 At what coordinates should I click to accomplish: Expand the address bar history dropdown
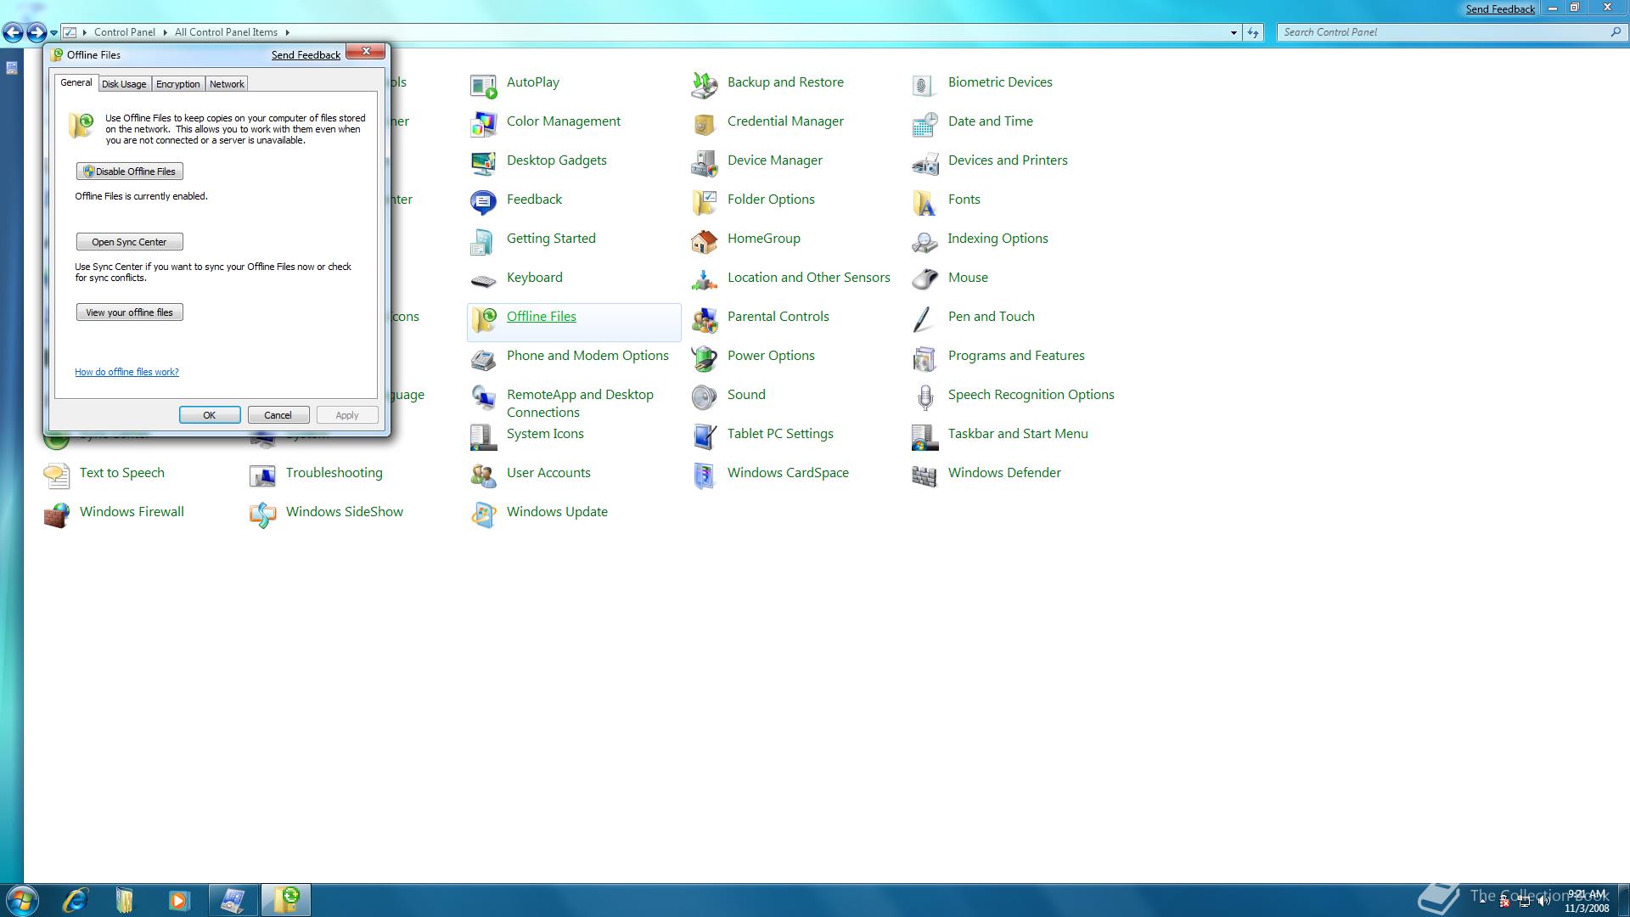[x=1234, y=32]
